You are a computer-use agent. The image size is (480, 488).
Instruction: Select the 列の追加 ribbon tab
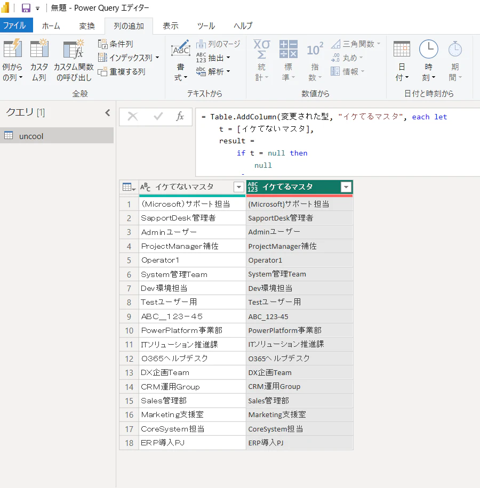point(129,26)
